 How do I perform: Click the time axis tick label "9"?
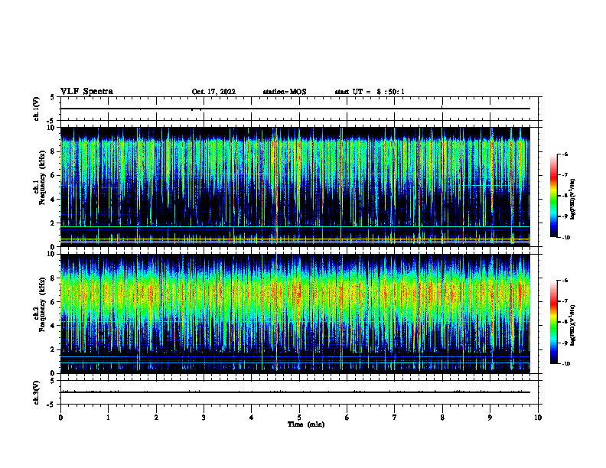[490, 418]
